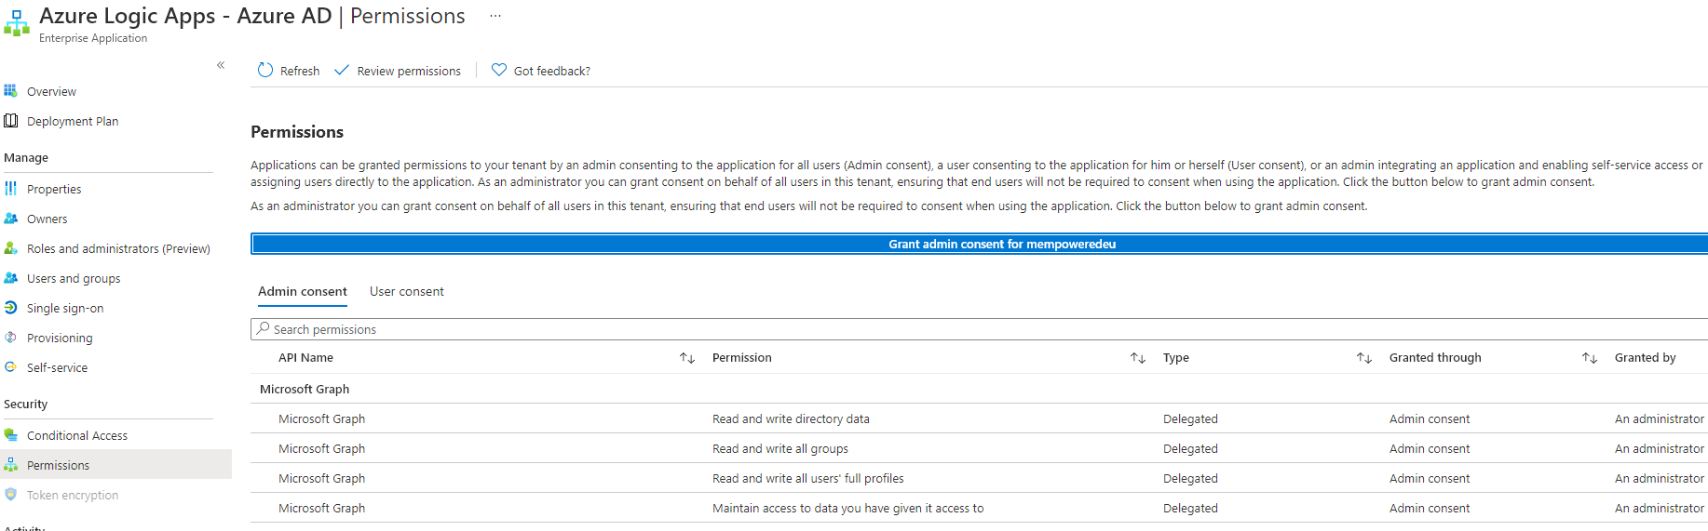Click the Users and groups icon
The image size is (1708, 531).
(11, 278)
